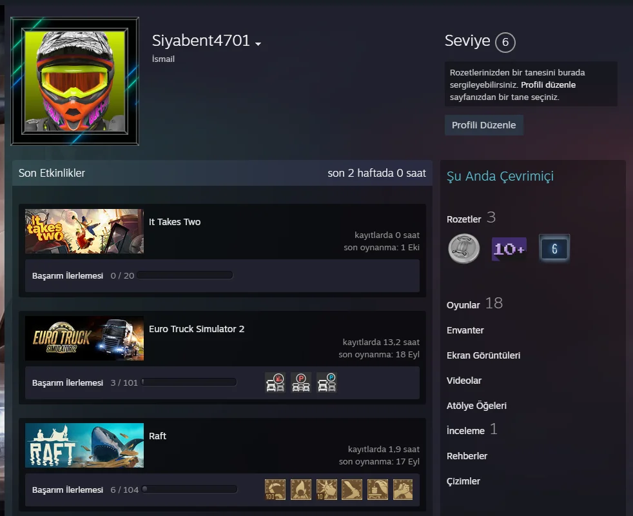This screenshot has width=633, height=516.
Task: Open the It Takes Two game thumbnail
Action: [x=84, y=231]
